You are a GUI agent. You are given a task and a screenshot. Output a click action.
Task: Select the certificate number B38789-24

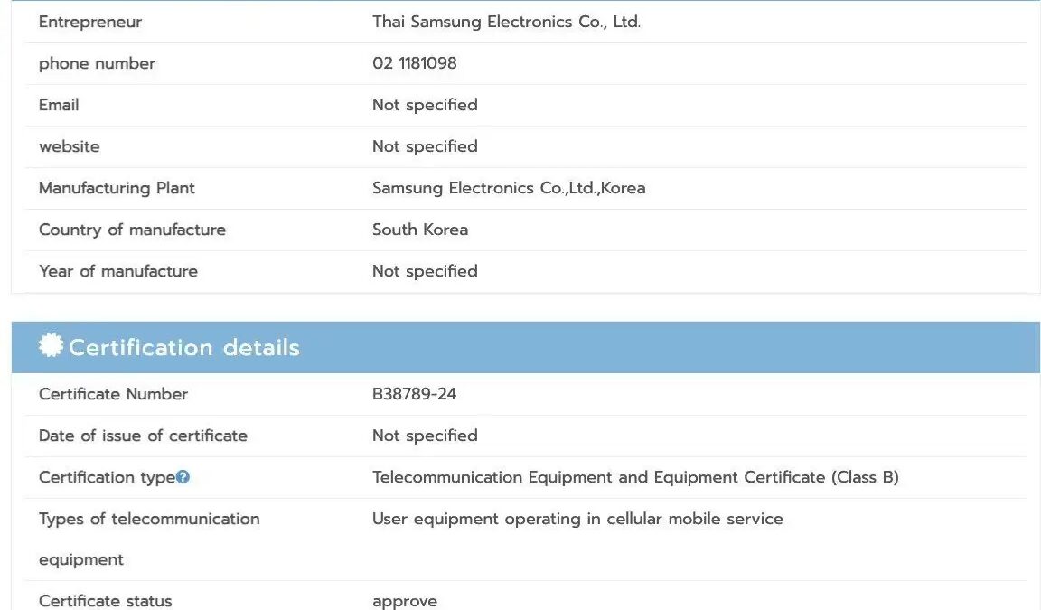tap(414, 394)
